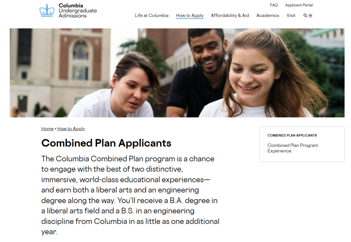
Task: Select the Academics navigation item
Action: [267, 16]
